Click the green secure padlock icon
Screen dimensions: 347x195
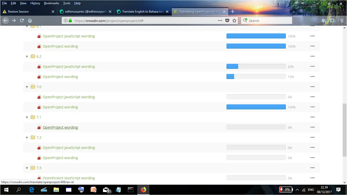click(x=70, y=21)
